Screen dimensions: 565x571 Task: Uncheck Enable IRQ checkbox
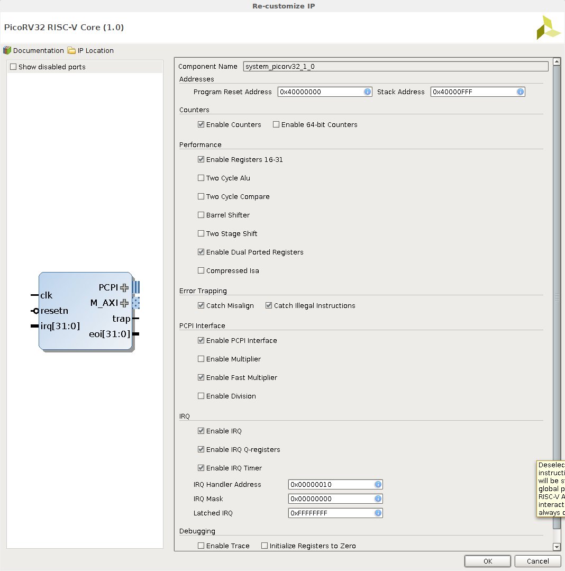coord(201,431)
